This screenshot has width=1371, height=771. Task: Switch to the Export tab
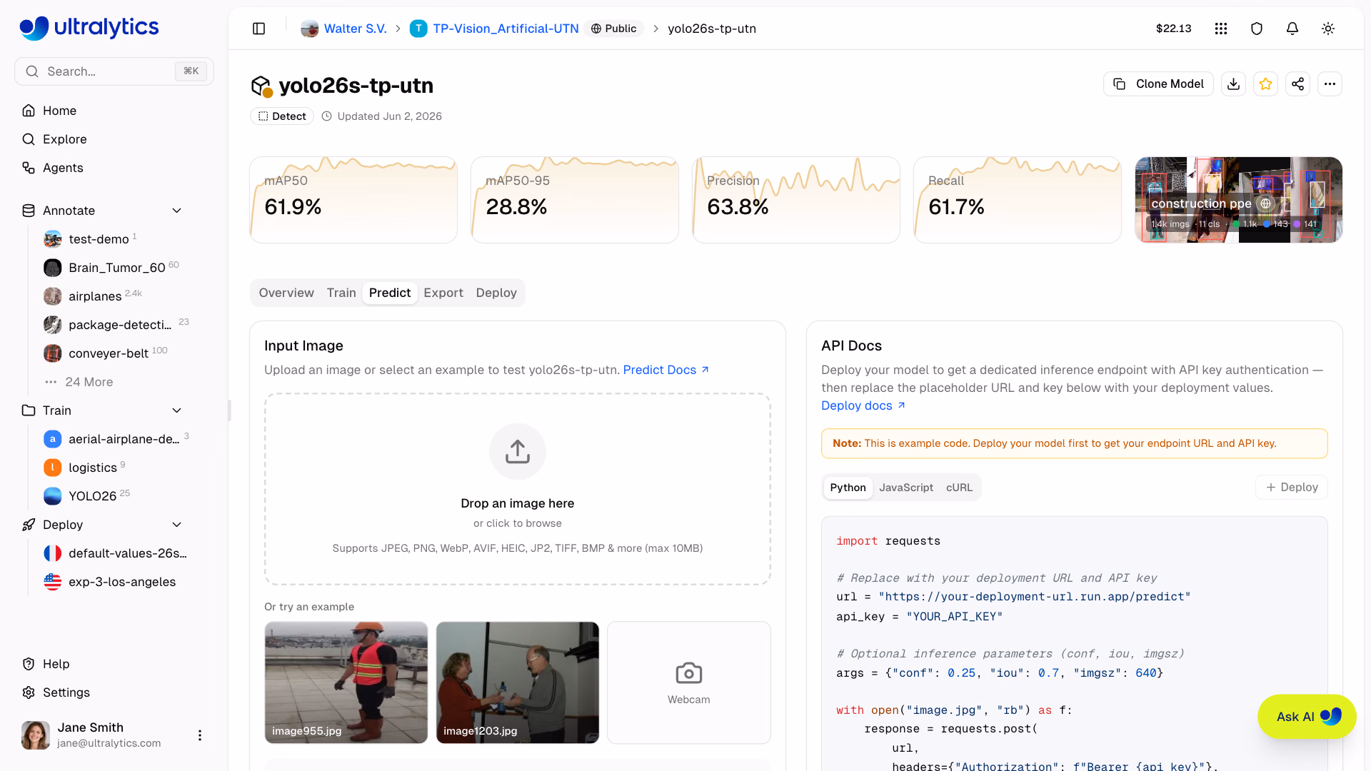coord(443,293)
